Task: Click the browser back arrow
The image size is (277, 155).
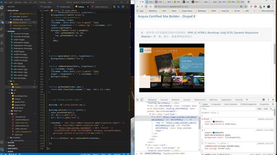Action: pyautogui.click(x=138, y=6)
